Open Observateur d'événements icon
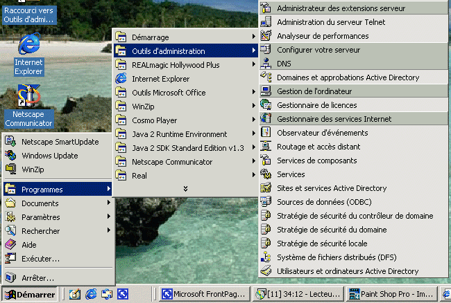The height and width of the screenshot is (303, 451). point(265,133)
